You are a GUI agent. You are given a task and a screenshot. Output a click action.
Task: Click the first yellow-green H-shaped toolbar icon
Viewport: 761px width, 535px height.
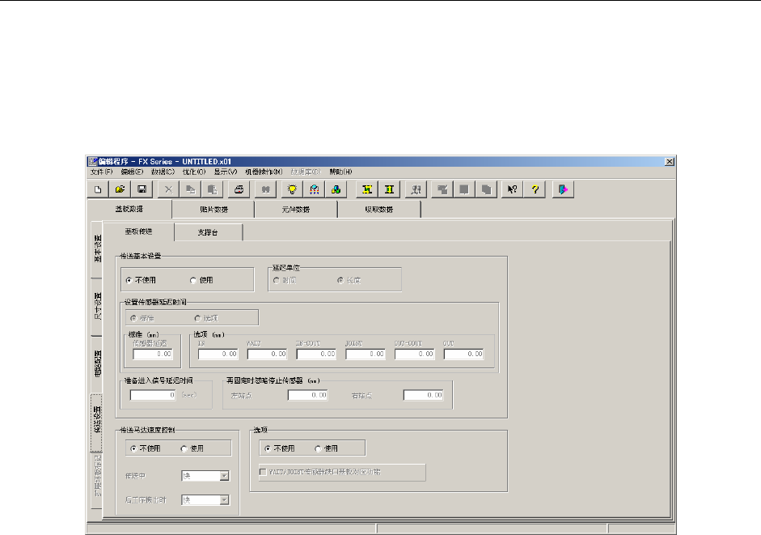[x=367, y=189]
